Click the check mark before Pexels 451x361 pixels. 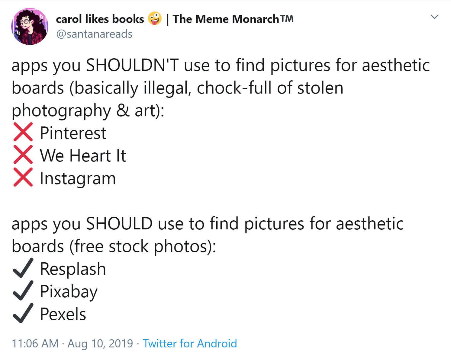23,313
